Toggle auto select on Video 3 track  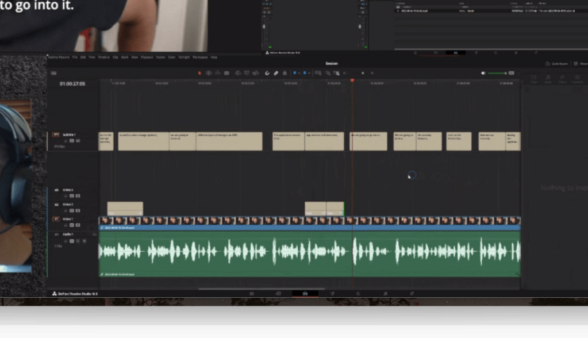72,196
